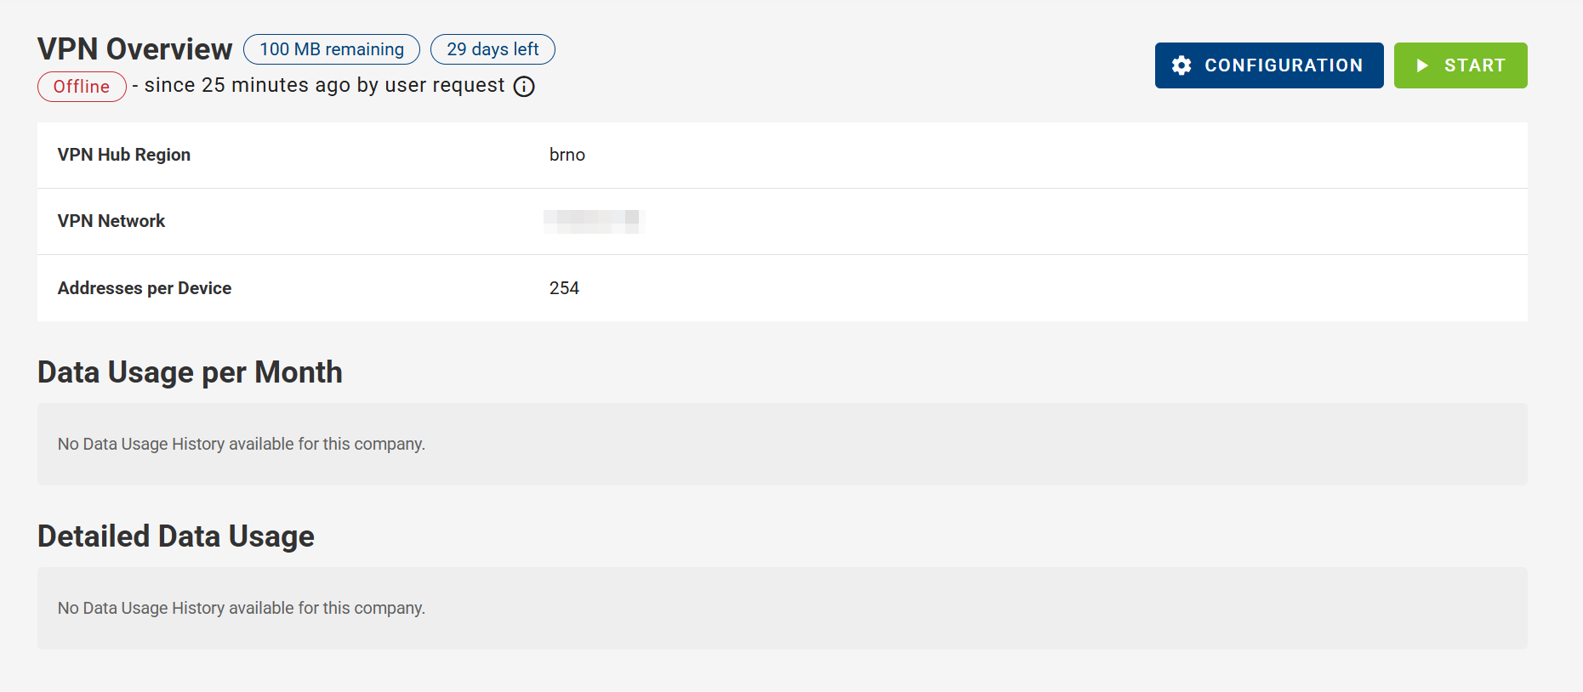Click the Addresses per Device label

point(145,288)
